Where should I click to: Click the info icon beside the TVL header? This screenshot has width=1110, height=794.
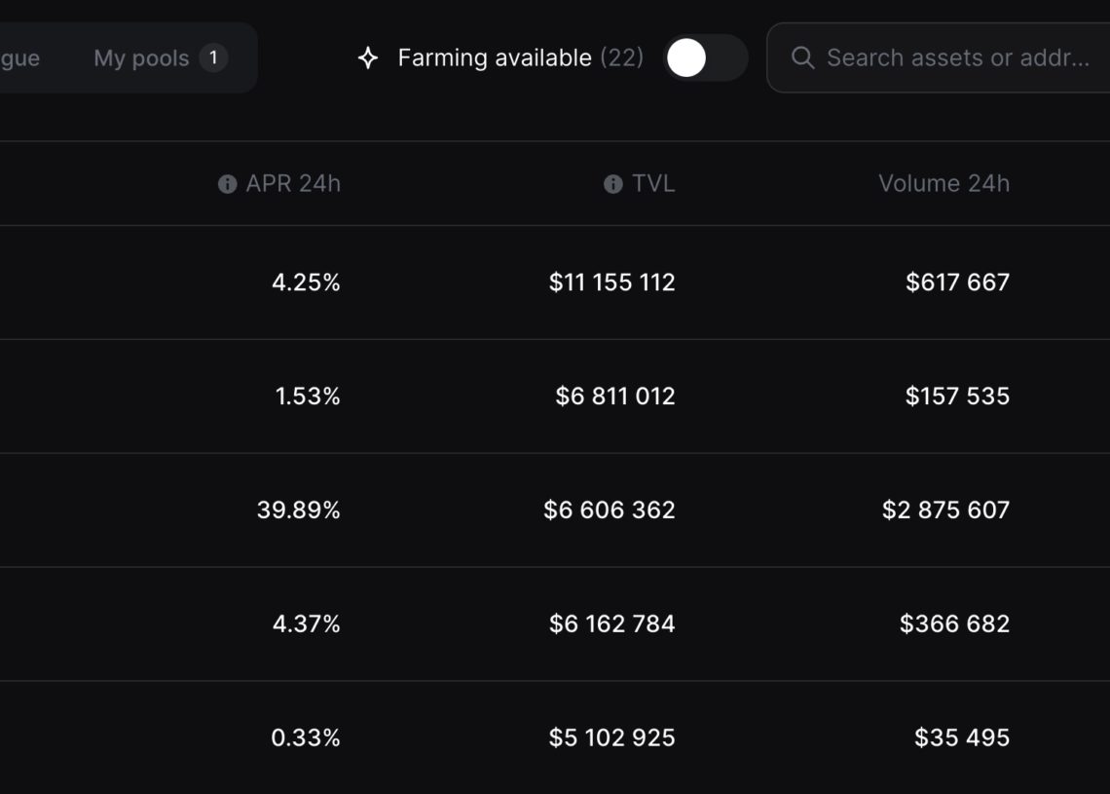pos(611,183)
